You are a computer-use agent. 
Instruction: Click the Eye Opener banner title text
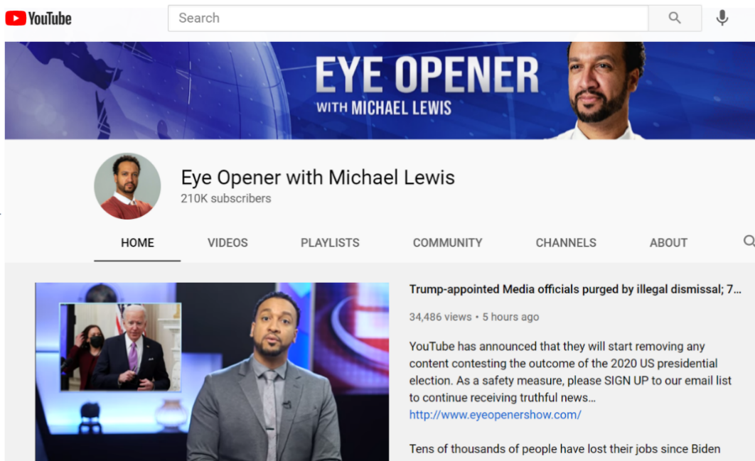[427, 76]
